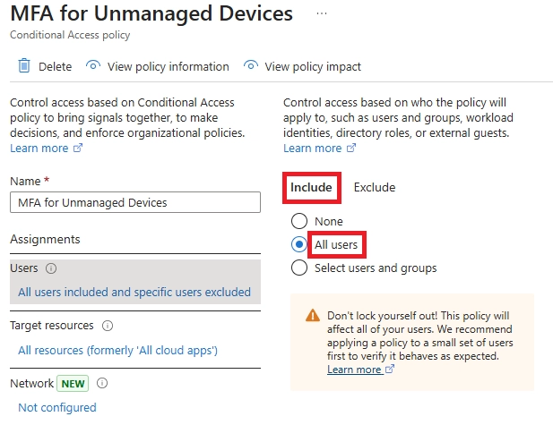
Task: Click the info icon next to Network
Action: coord(102,383)
